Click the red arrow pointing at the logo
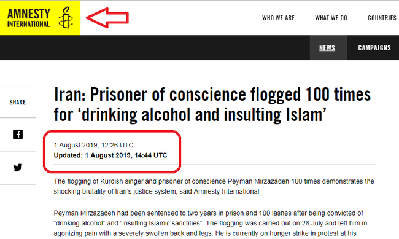The image size is (399, 239). pos(107,18)
